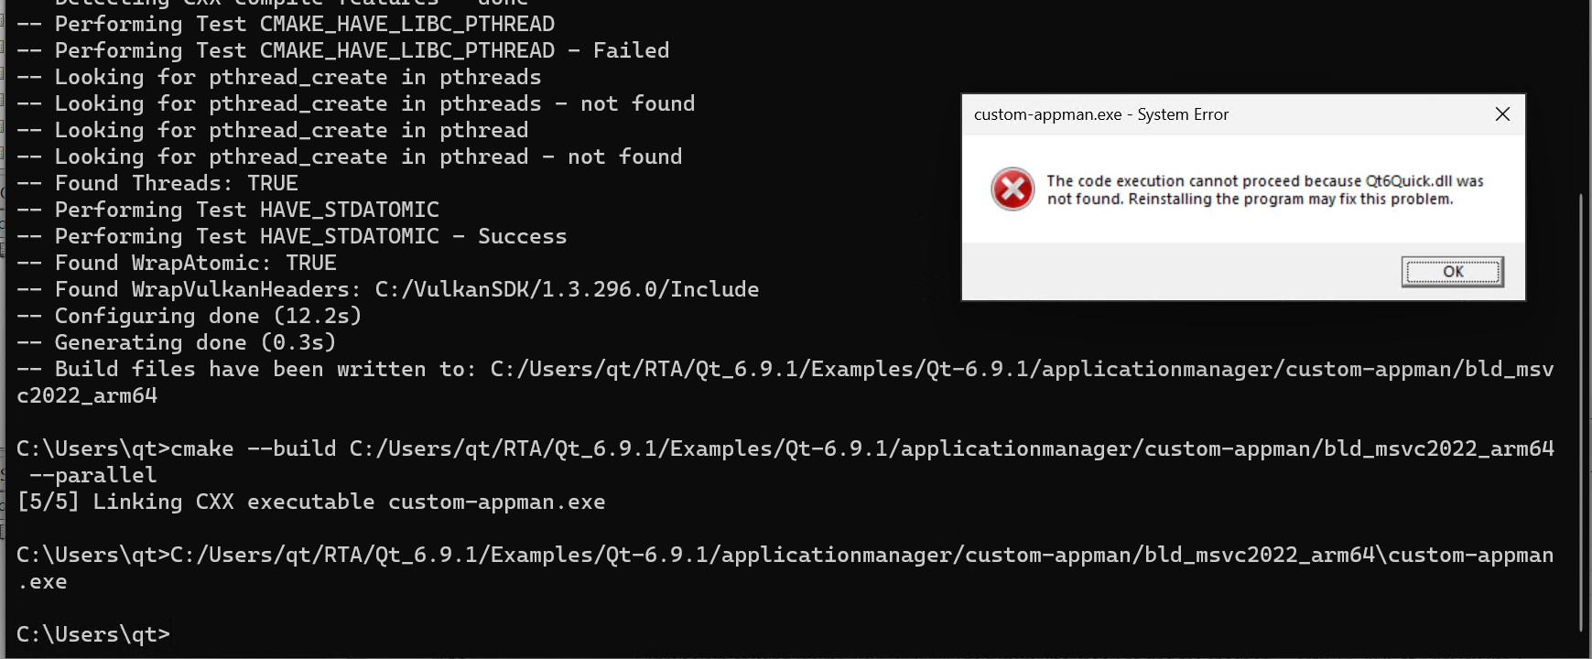The width and height of the screenshot is (1592, 659).
Task: Click the 'Found Threads: TRUE' line
Action: click(x=157, y=183)
